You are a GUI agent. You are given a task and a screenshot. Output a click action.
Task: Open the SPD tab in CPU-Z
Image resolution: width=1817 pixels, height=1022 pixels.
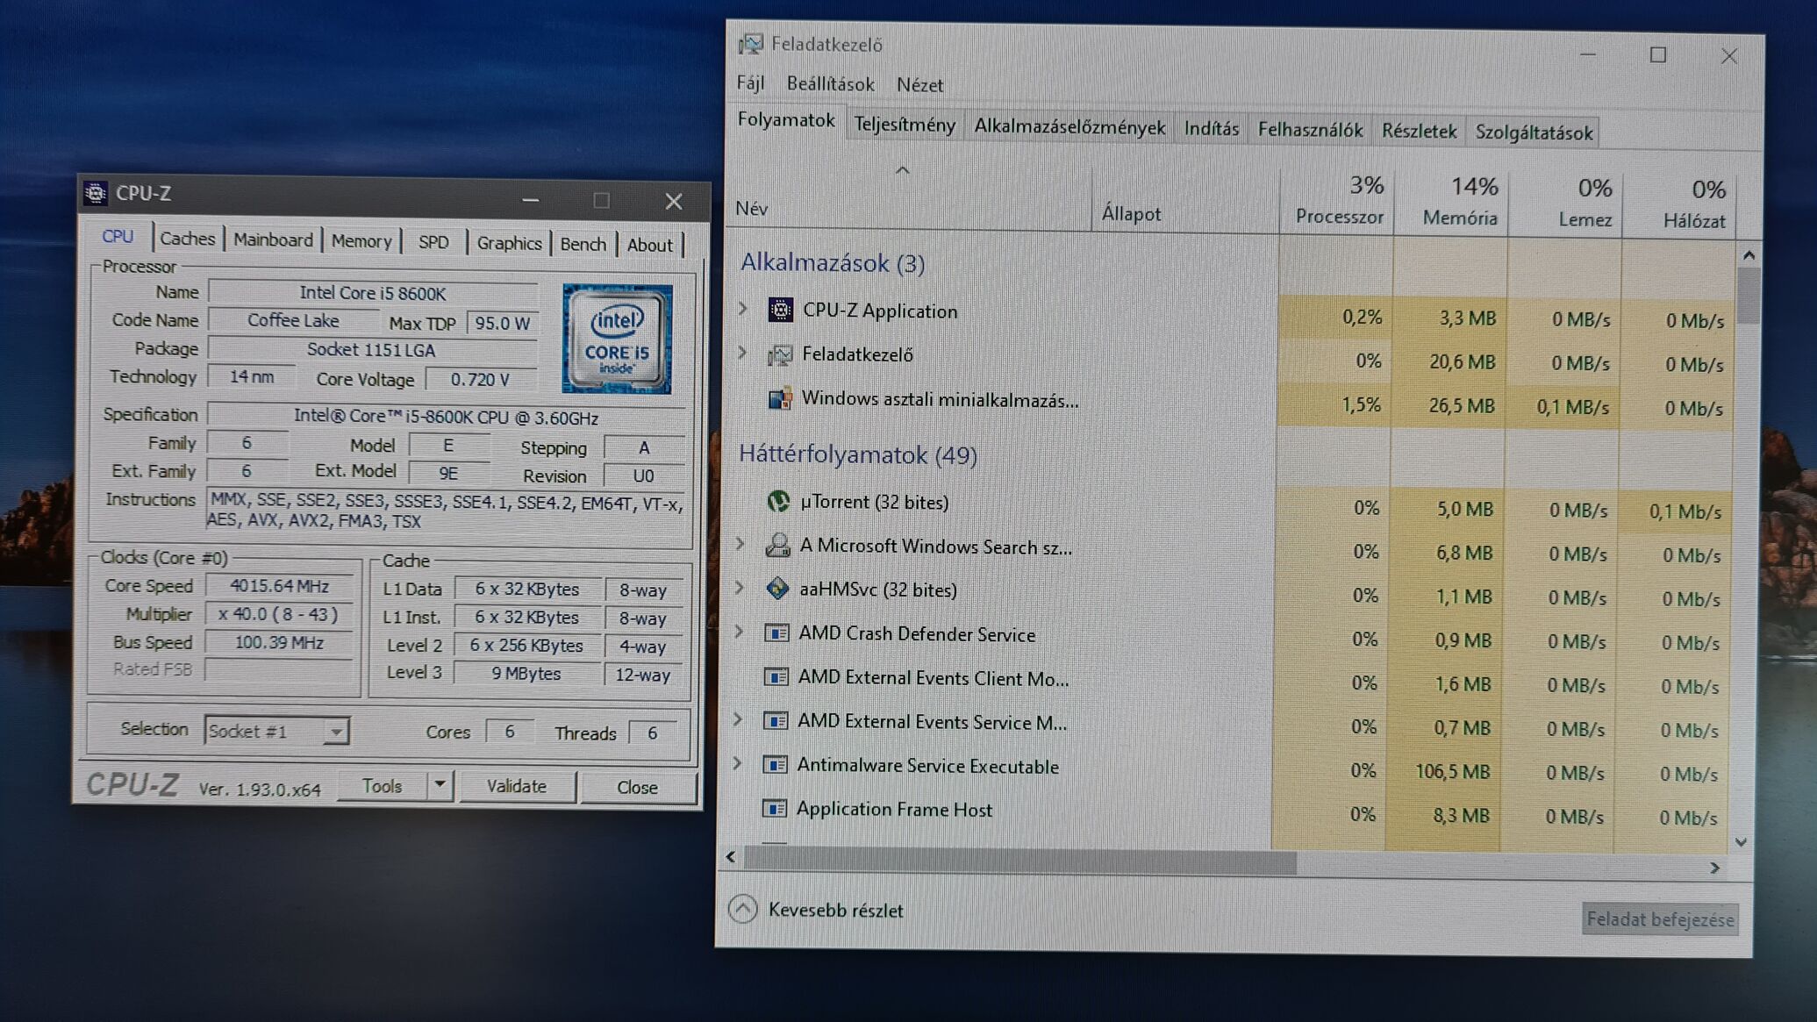pyautogui.click(x=433, y=242)
